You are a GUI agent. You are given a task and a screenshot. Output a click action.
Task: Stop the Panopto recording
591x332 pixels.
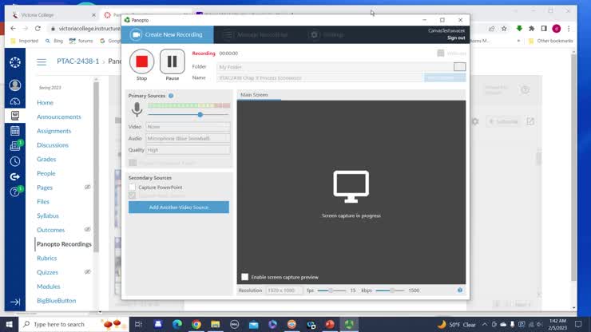click(x=141, y=61)
